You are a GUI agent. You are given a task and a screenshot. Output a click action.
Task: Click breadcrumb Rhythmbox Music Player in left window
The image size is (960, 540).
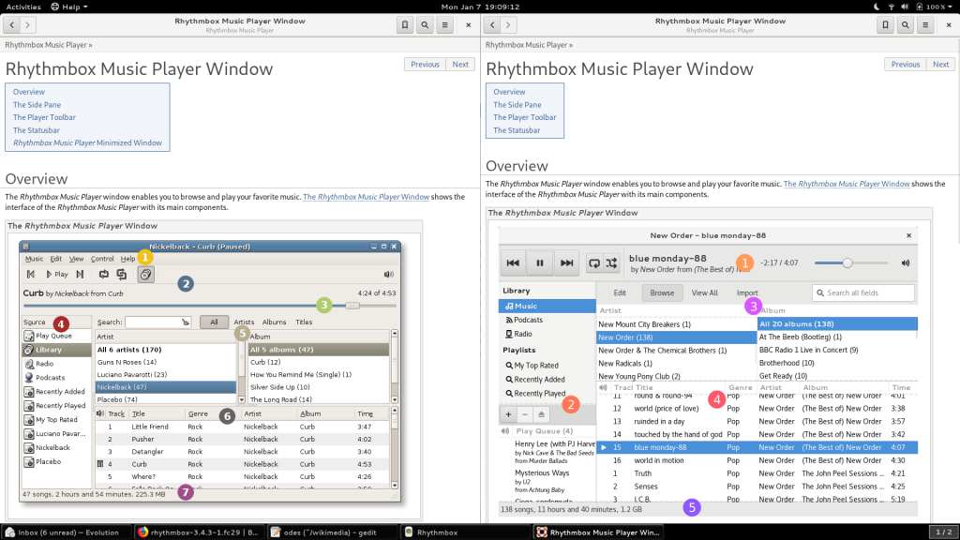[x=46, y=45]
